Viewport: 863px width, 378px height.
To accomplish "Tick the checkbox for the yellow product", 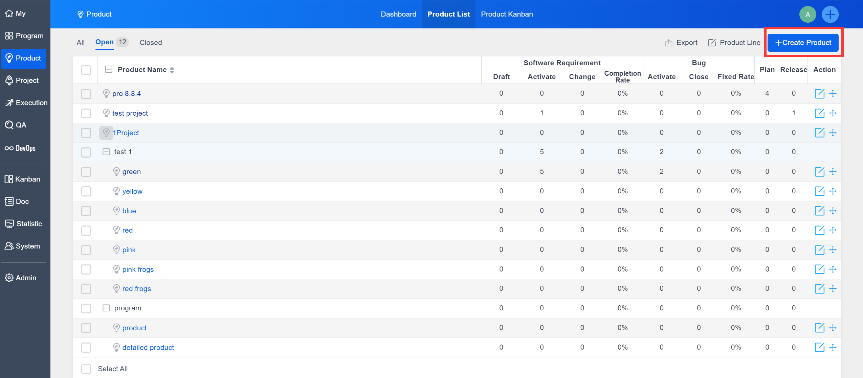I will 86,191.
